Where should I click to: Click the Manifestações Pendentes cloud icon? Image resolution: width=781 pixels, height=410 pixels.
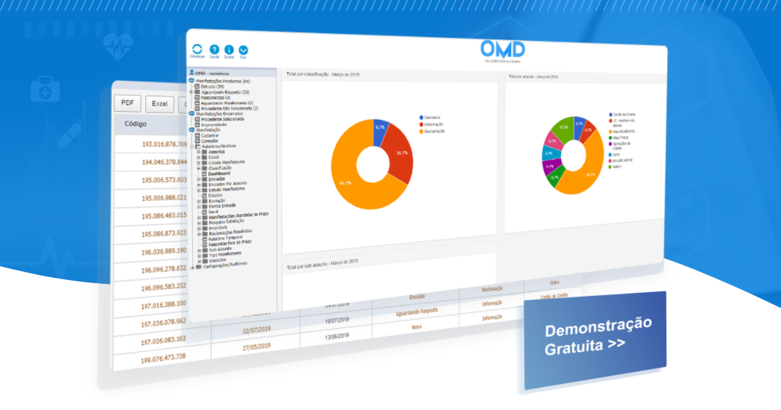point(191,81)
